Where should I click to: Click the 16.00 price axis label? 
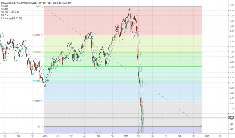click(231, 98)
